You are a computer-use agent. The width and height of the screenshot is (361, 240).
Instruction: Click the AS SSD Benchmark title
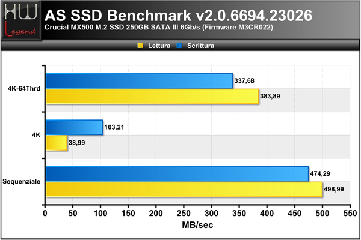pyautogui.click(x=178, y=16)
